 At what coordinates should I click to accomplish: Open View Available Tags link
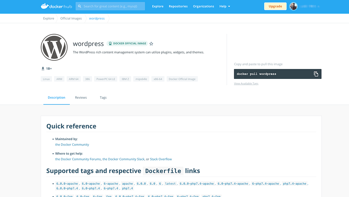(246, 84)
